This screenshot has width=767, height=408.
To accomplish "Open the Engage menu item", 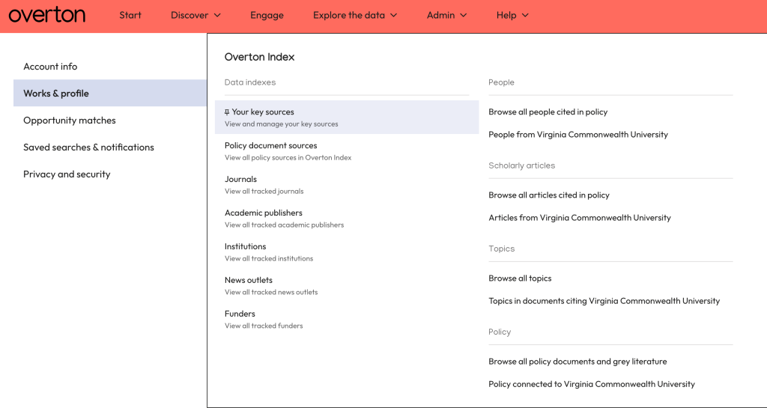I will 267,15.
